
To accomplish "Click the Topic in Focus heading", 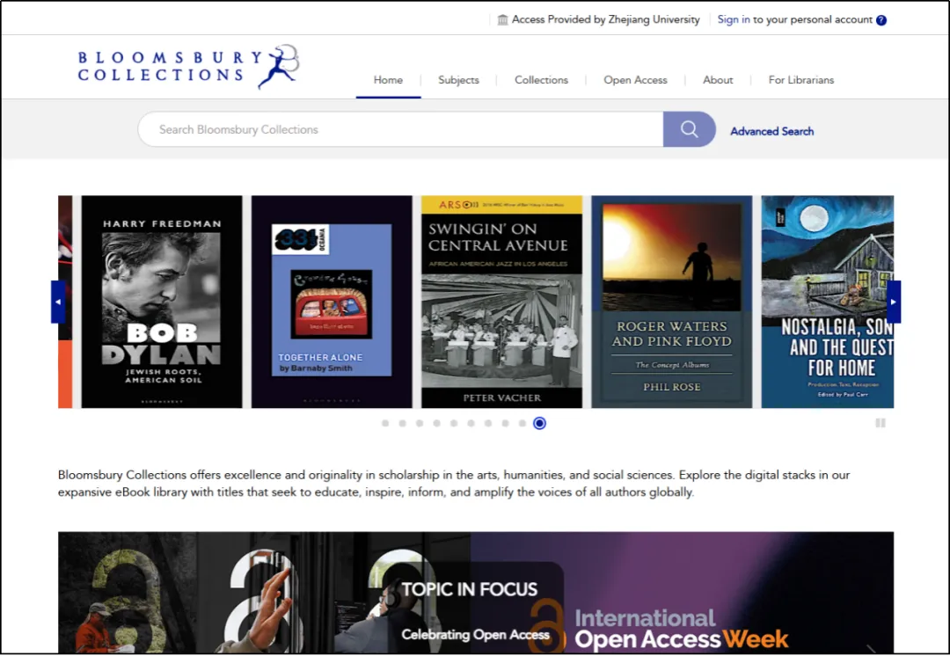I will 469,589.
